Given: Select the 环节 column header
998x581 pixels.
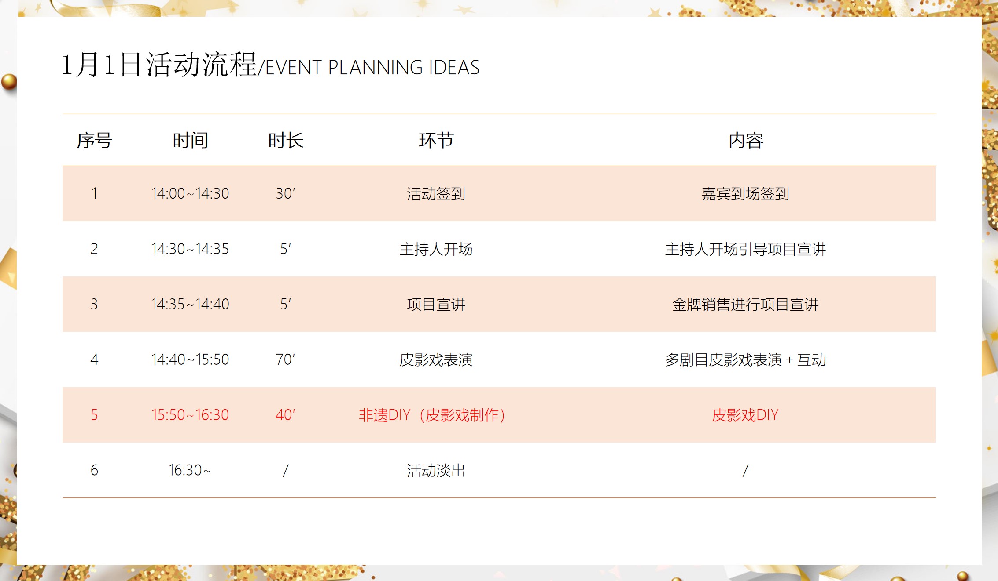Looking at the screenshot, I should 436,141.
